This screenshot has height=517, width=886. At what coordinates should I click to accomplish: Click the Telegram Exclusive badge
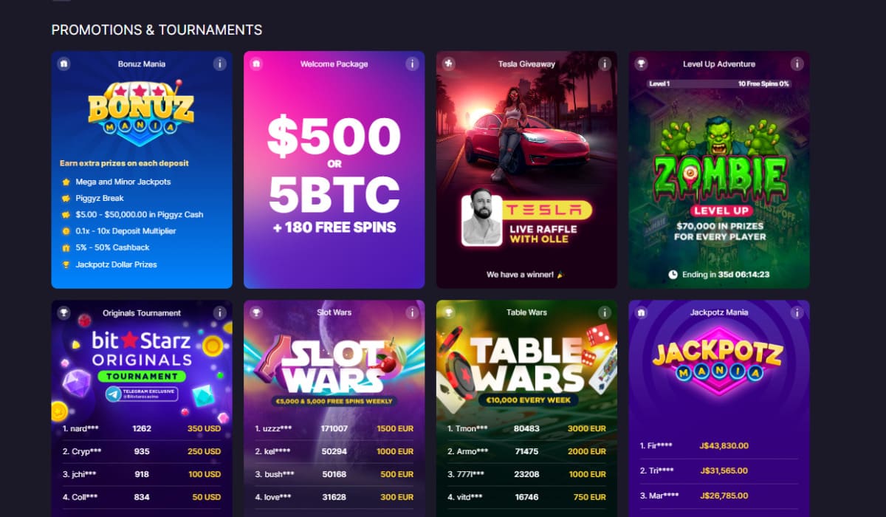pos(141,394)
